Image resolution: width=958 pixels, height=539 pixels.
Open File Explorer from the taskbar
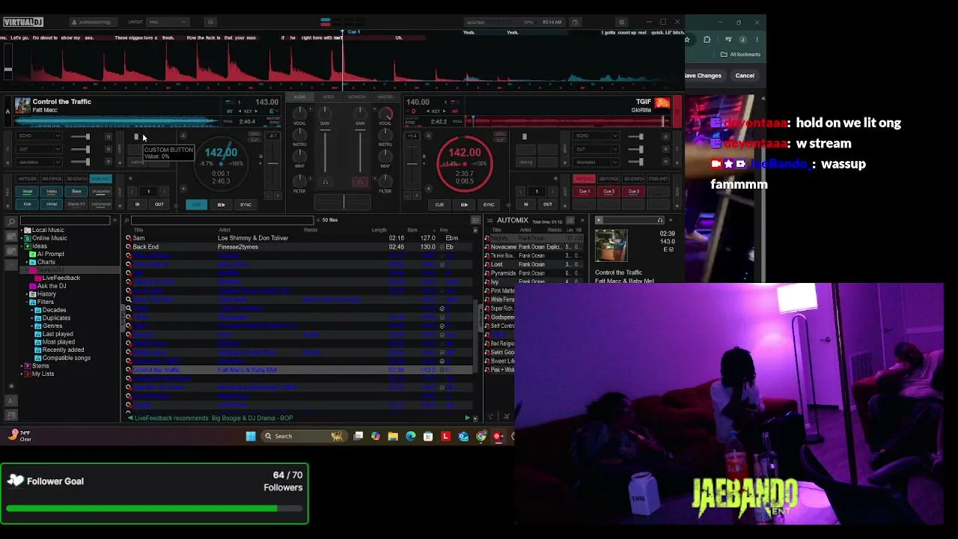tap(393, 436)
